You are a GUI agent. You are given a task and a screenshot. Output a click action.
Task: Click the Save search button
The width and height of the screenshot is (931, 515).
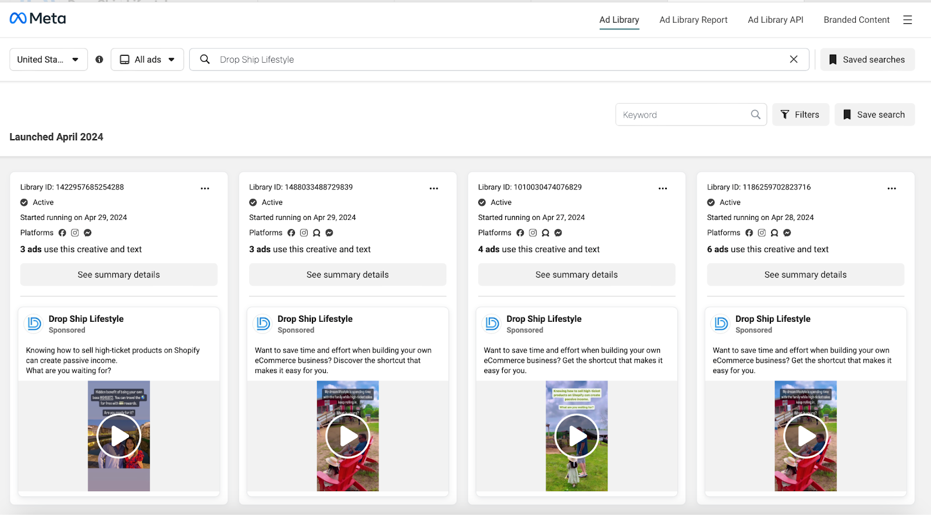(x=875, y=115)
